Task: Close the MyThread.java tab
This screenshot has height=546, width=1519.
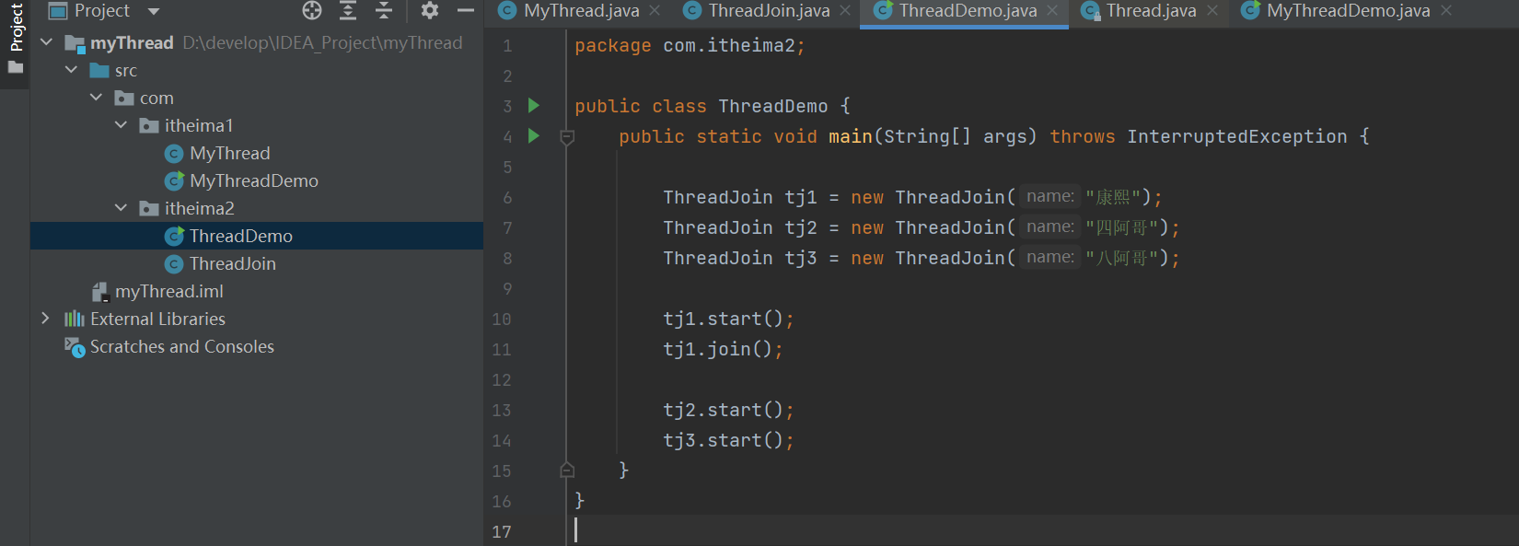Action: pos(655,11)
